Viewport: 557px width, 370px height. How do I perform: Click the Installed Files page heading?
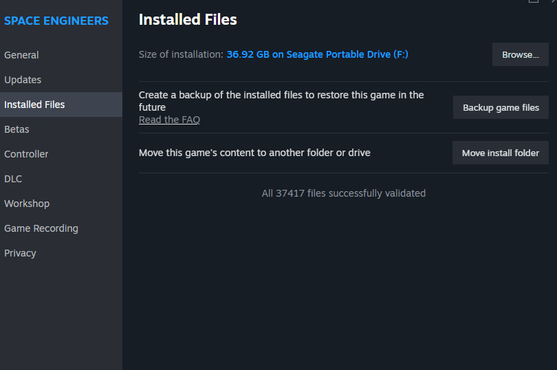coord(188,20)
